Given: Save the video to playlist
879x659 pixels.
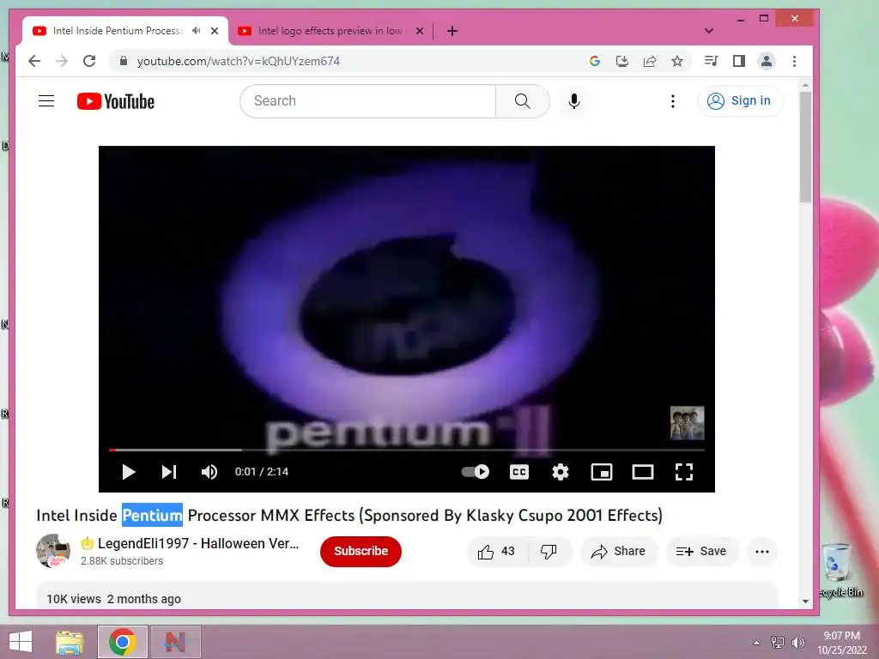Looking at the screenshot, I should [x=701, y=552].
